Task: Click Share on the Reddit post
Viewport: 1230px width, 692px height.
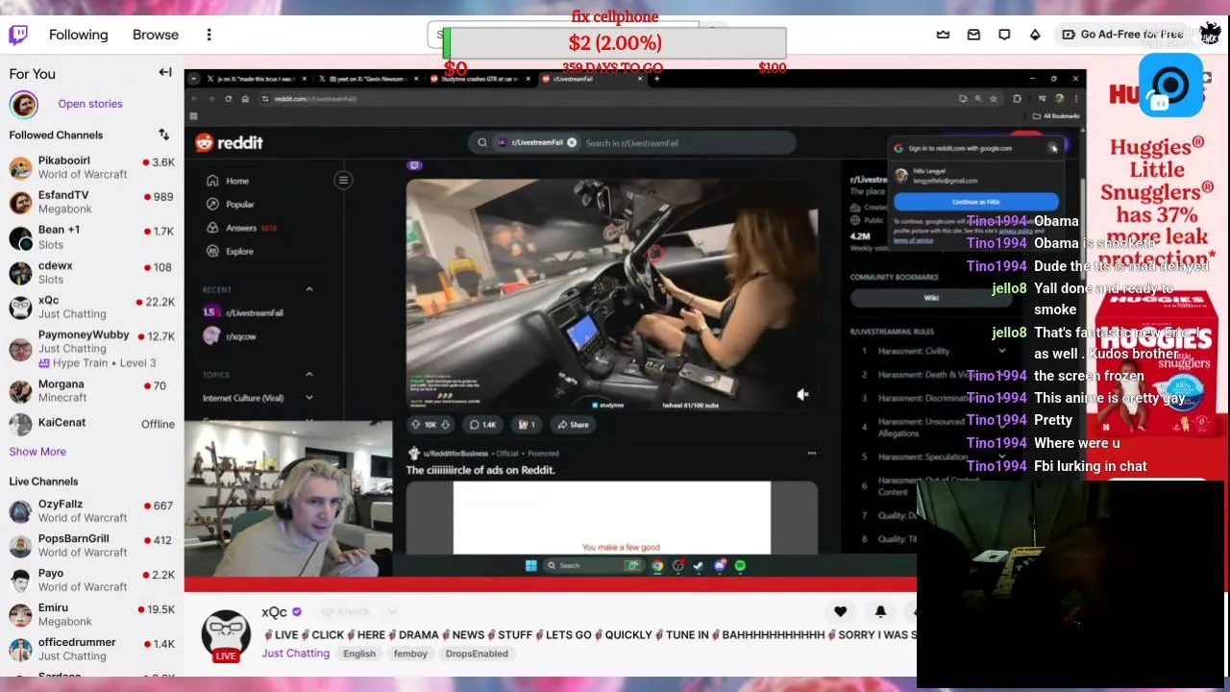Action: tap(574, 424)
